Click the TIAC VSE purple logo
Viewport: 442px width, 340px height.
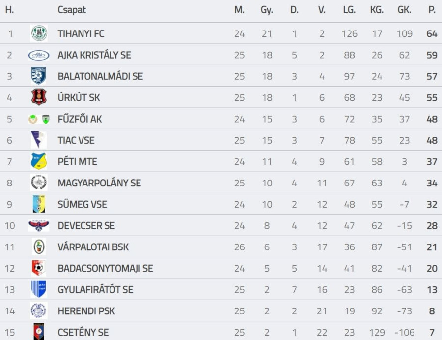pos(39,140)
